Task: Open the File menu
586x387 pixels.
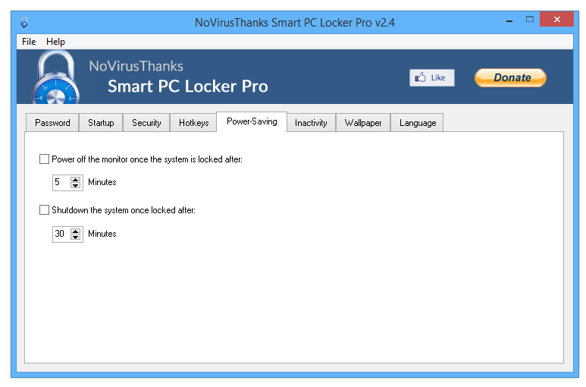Action: pyautogui.click(x=29, y=42)
